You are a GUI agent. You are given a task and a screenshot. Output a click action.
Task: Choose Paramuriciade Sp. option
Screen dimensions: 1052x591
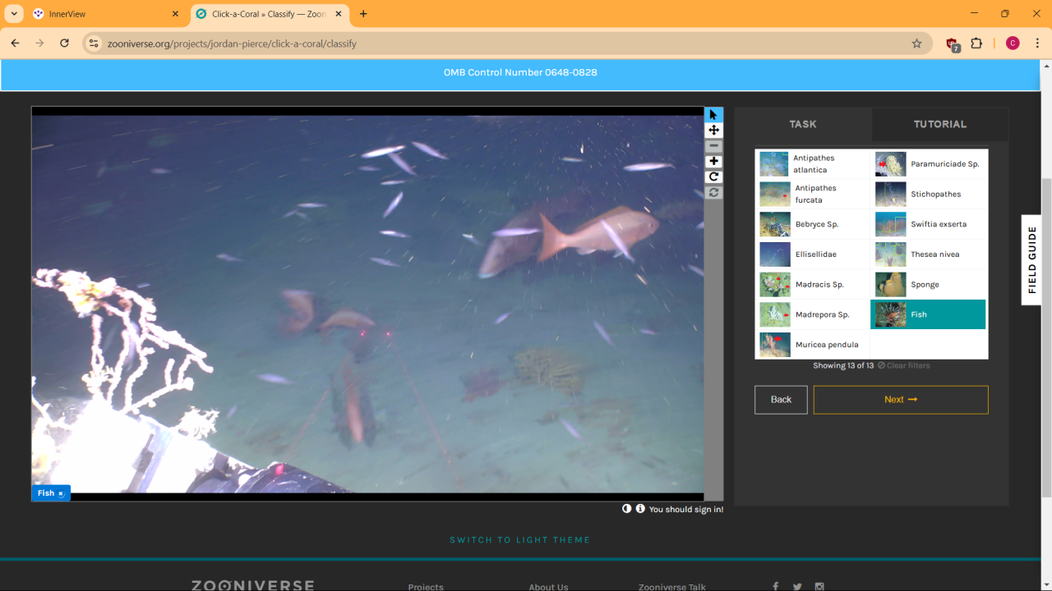click(x=929, y=164)
